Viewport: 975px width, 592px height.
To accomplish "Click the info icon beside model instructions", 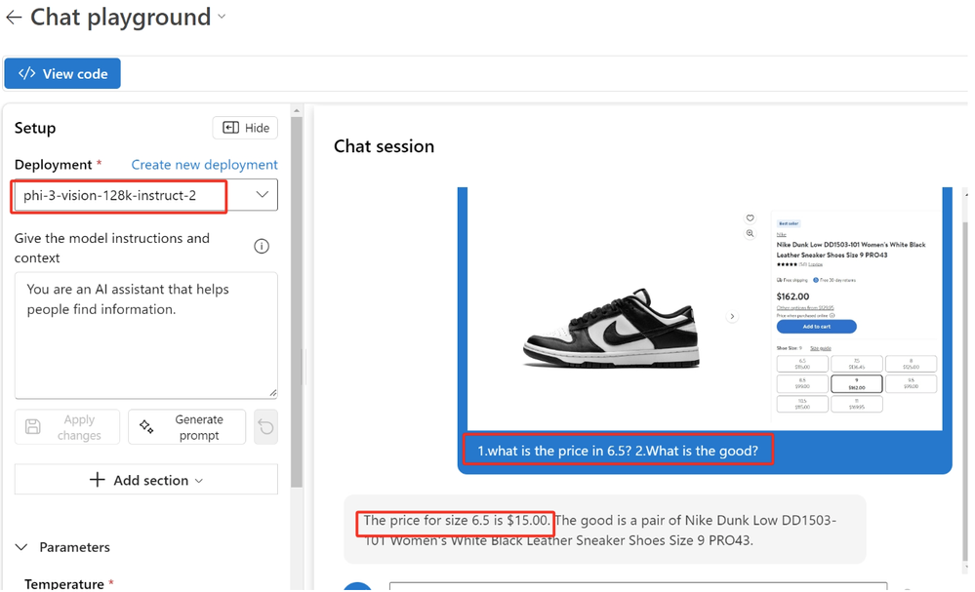I will [262, 246].
